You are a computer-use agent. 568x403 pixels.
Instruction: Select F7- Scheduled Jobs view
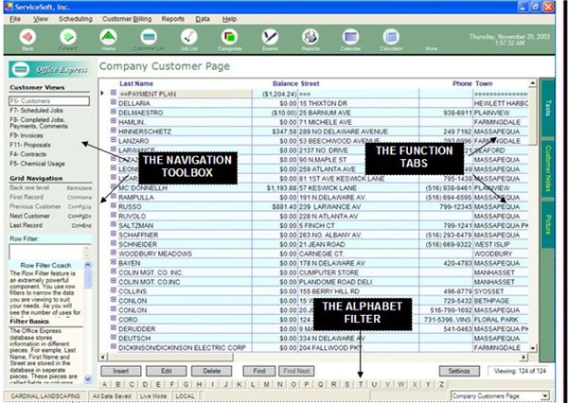pyautogui.click(x=36, y=111)
